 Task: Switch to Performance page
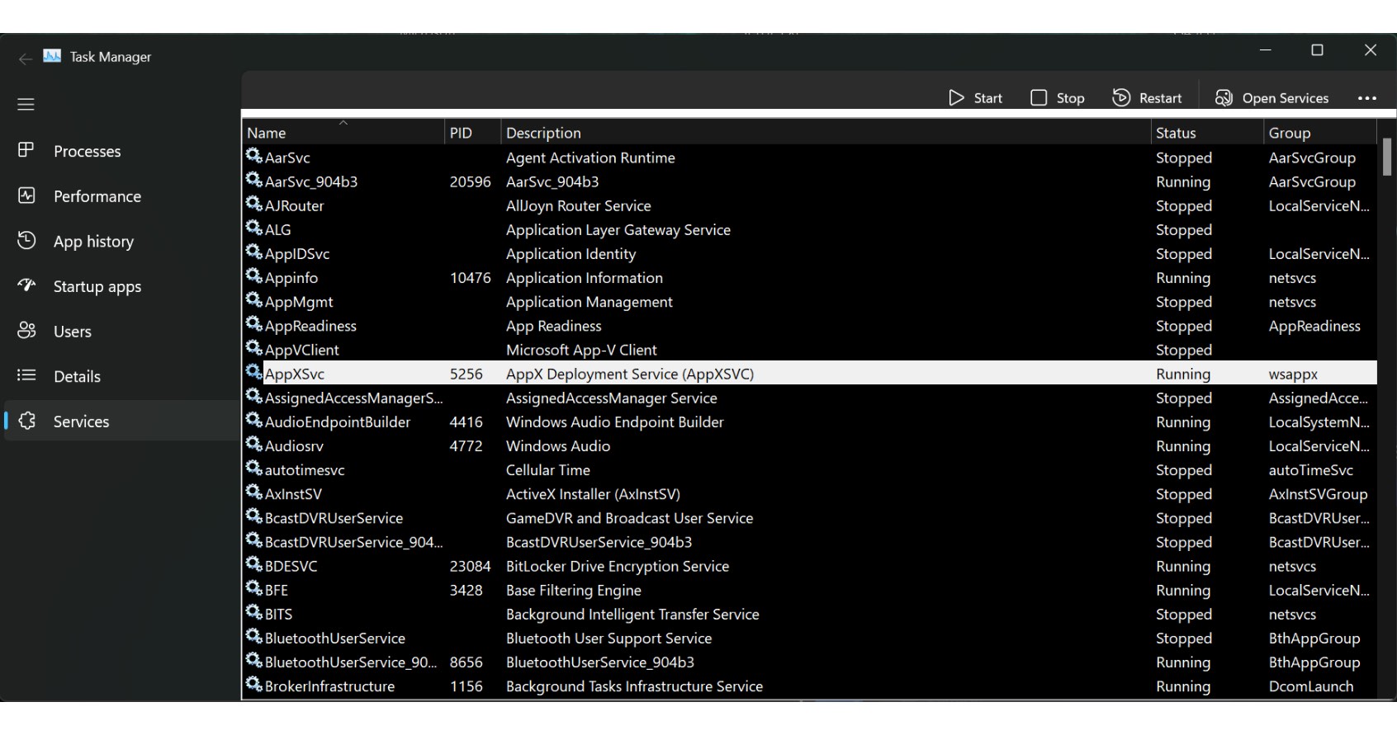[x=122, y=196]
